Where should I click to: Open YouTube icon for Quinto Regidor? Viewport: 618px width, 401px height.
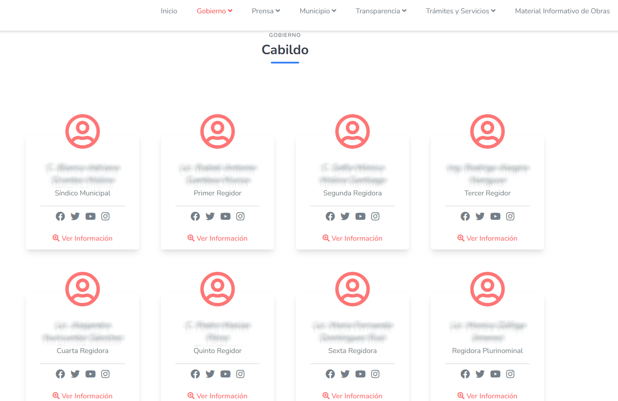coord(226,374)
